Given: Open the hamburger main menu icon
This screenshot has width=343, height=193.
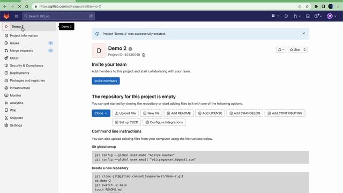Looking at the screenshot, I should pos(17,16).
